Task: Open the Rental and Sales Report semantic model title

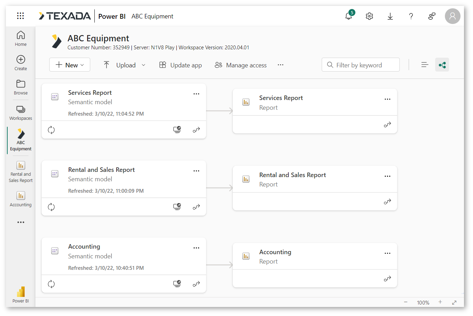Action: click(x=101, y=170)
